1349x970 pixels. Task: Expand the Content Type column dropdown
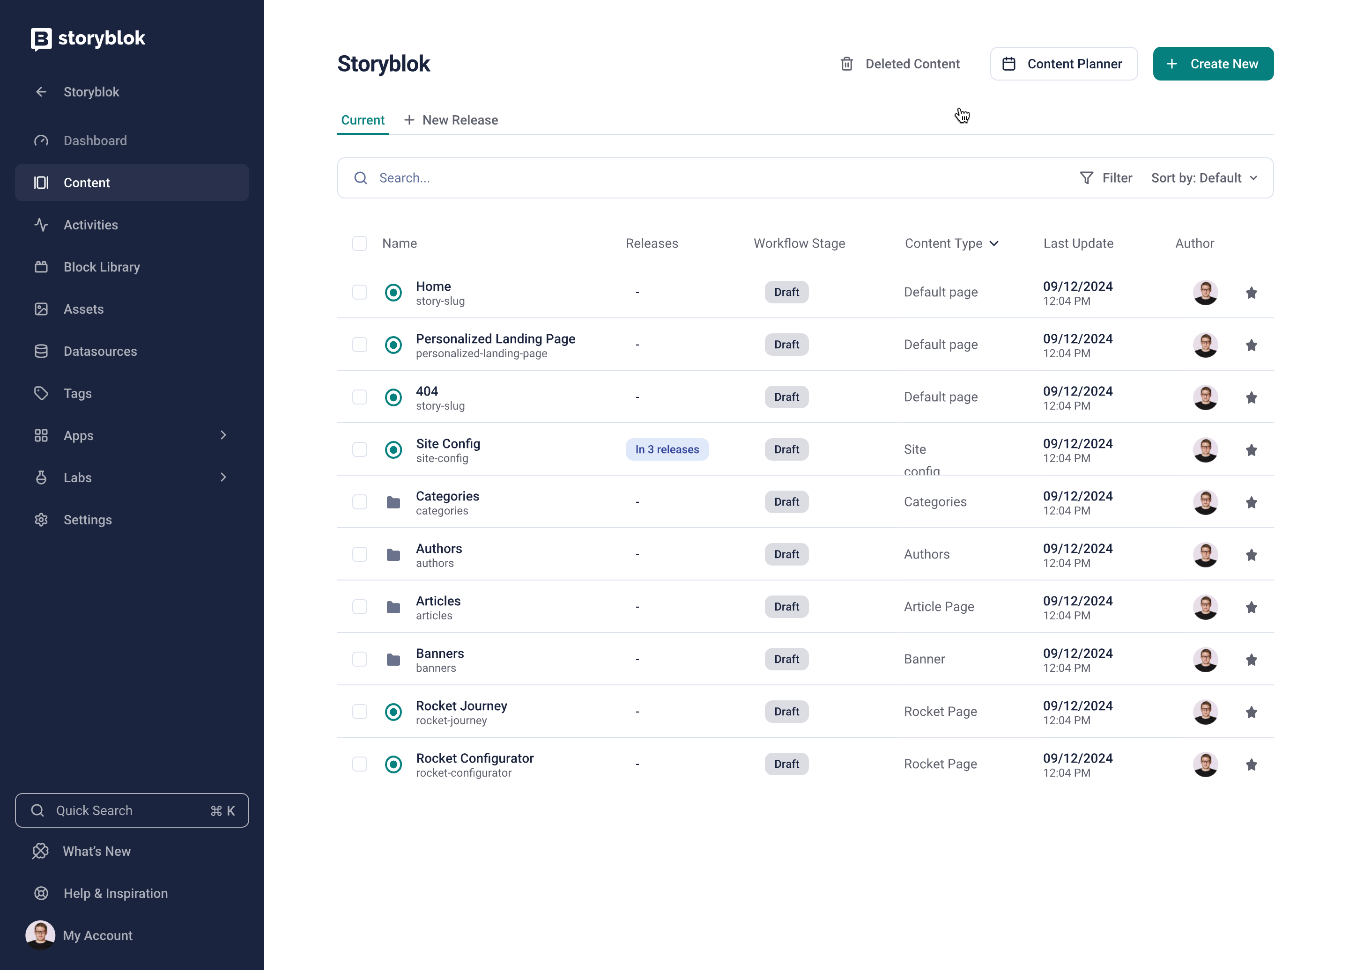click(994, 244)
